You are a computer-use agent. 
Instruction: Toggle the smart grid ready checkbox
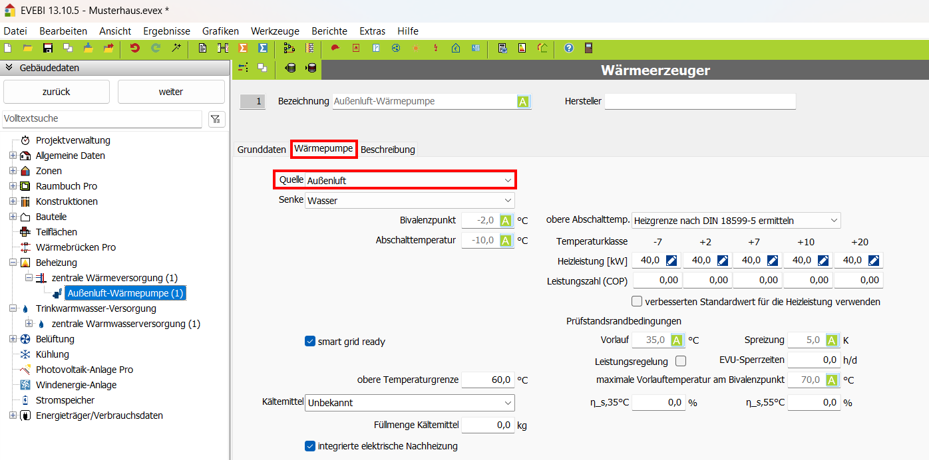point(310,342)
